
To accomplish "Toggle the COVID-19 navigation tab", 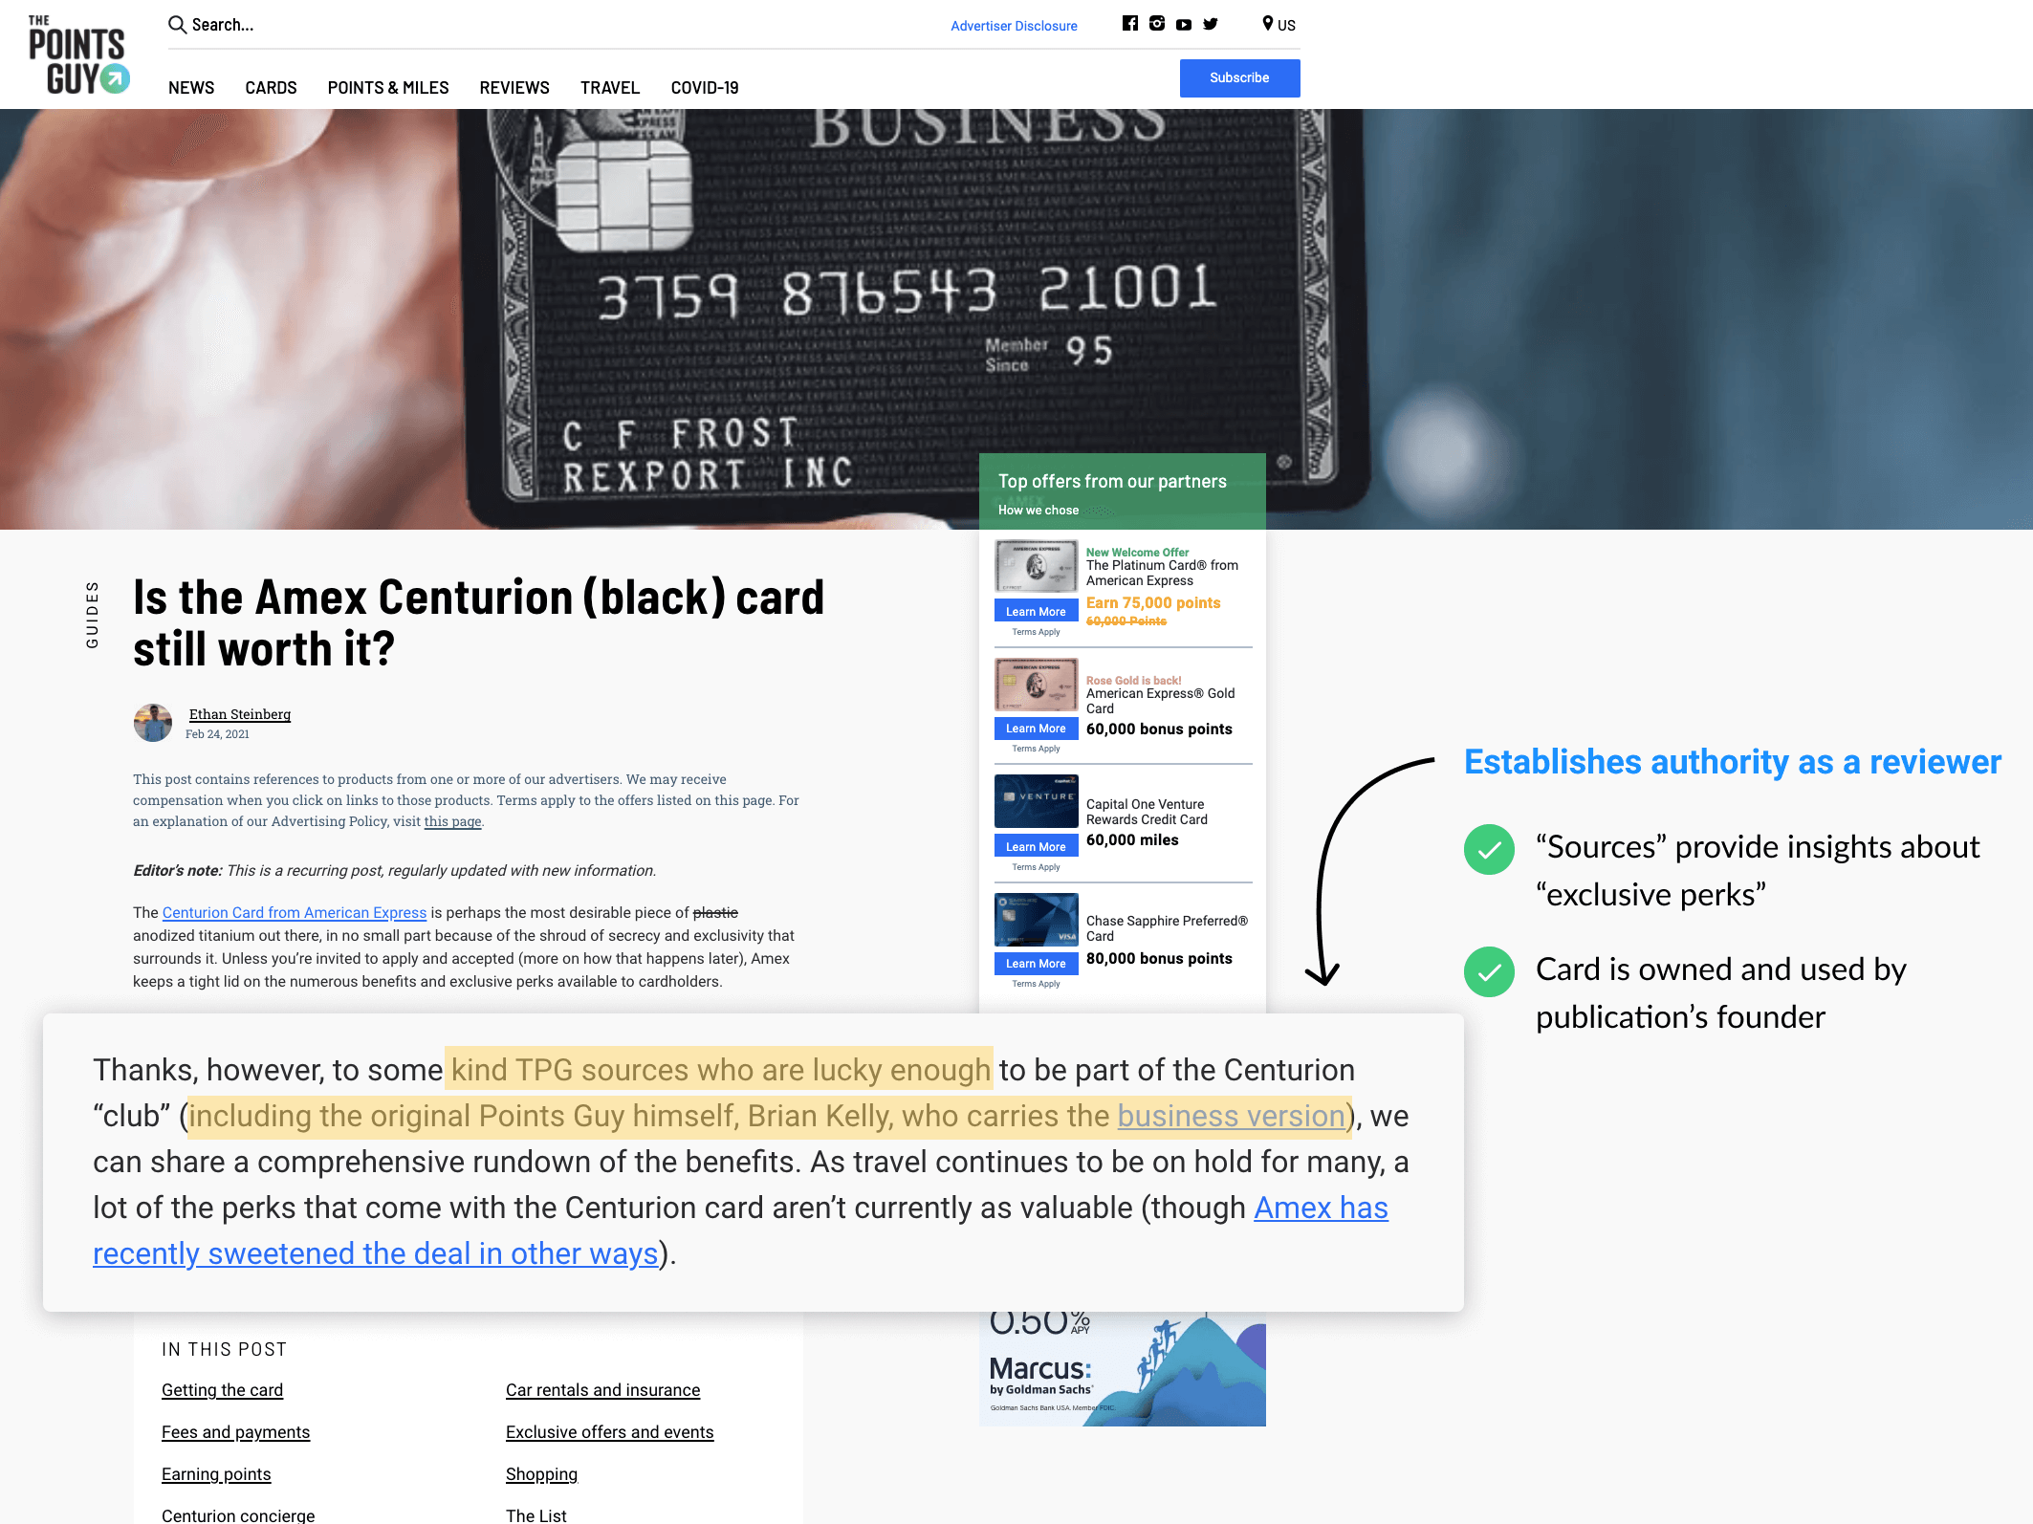I will [705, 86].
